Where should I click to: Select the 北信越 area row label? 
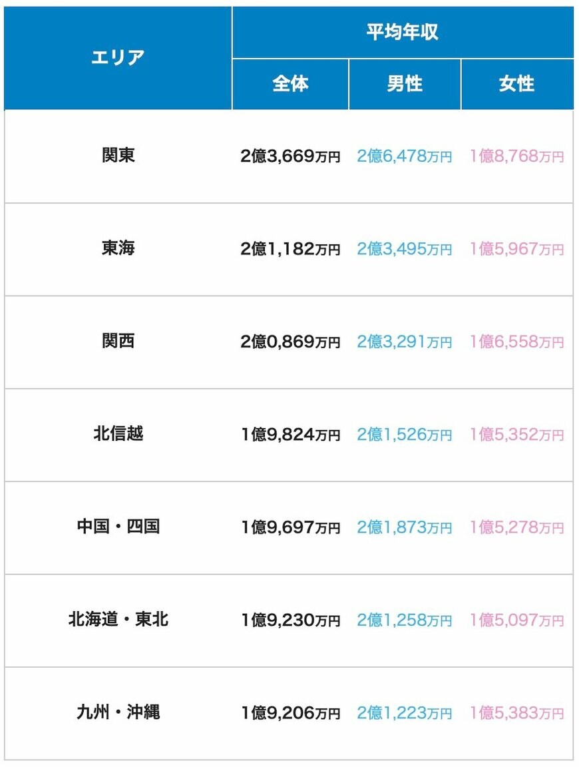[118, 434]
